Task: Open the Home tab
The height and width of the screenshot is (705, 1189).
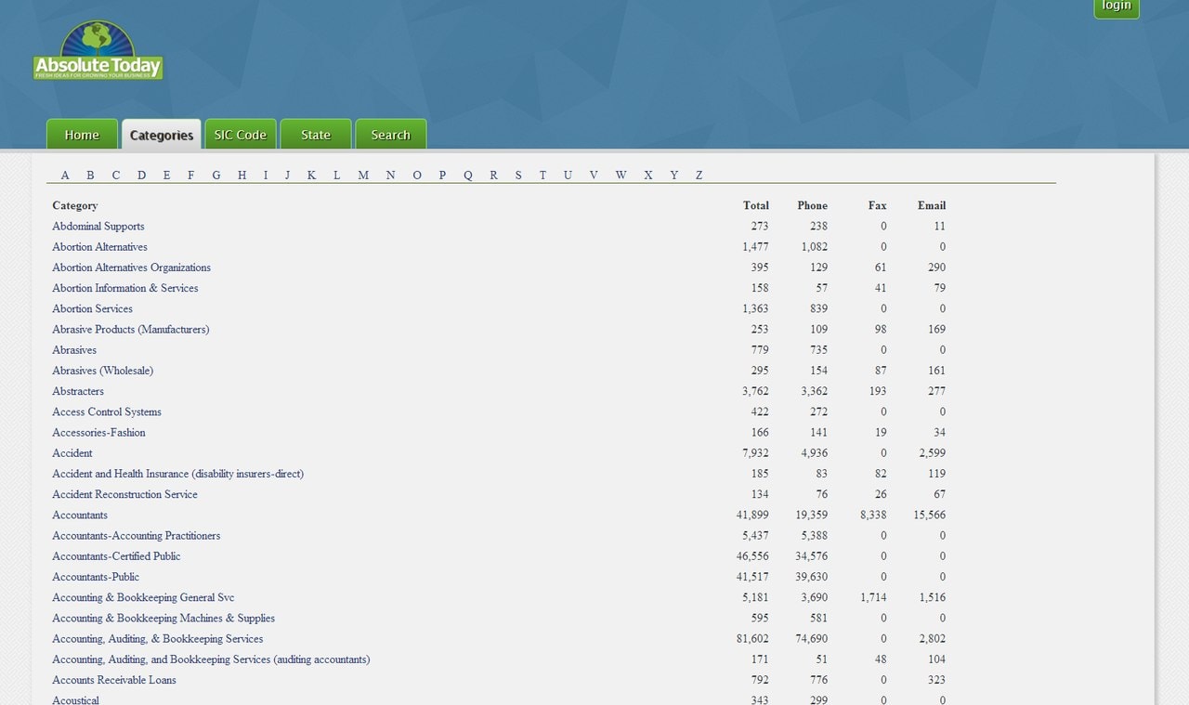Action: (82, 135)
